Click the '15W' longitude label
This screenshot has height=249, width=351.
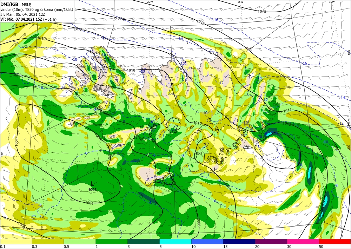point(240,2)
